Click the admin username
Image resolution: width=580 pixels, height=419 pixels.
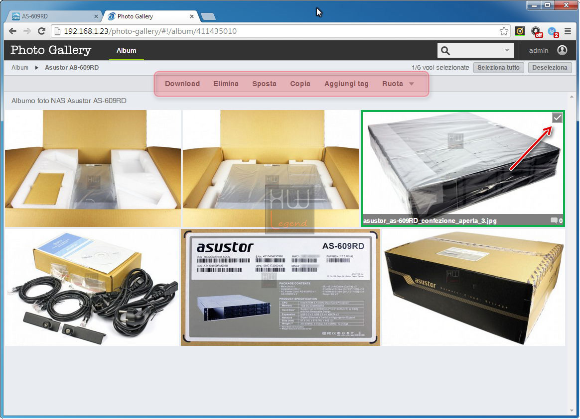coord(539,51)
